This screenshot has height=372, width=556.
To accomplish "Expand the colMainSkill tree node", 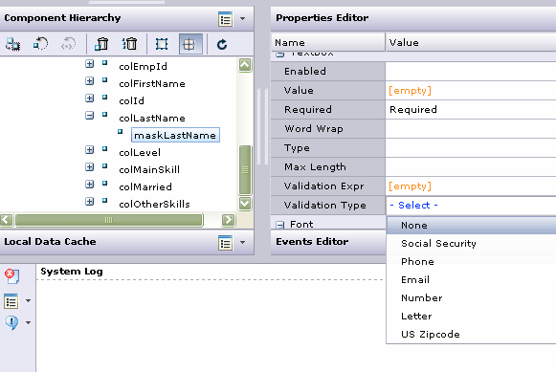I will point(89,166).
